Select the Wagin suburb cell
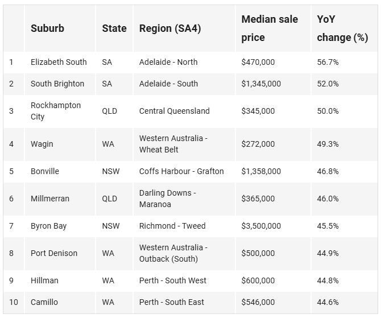381x318 pixels. [x=42, y=144]
